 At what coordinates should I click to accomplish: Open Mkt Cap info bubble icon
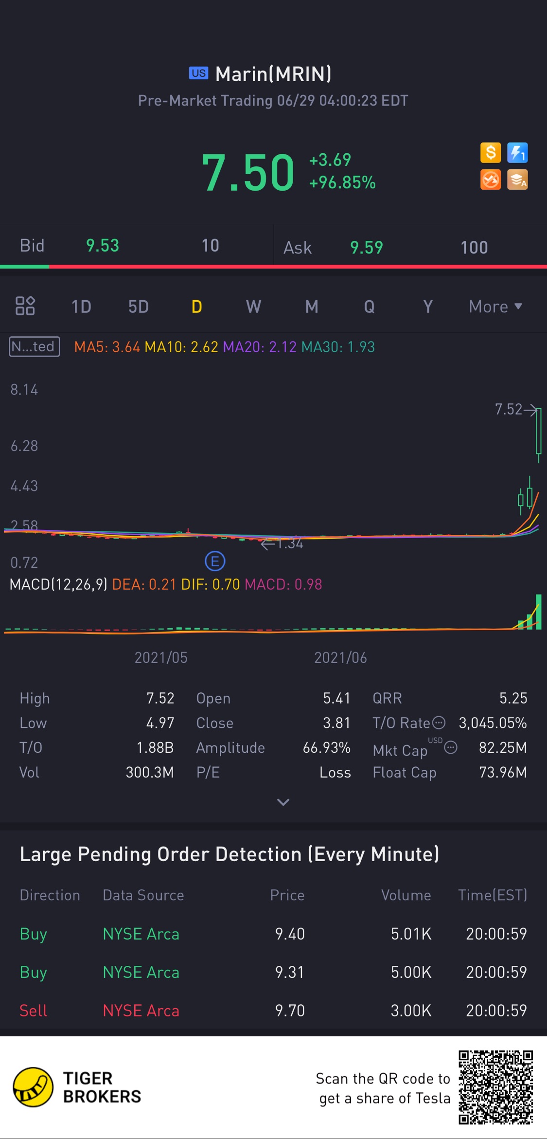451,747
